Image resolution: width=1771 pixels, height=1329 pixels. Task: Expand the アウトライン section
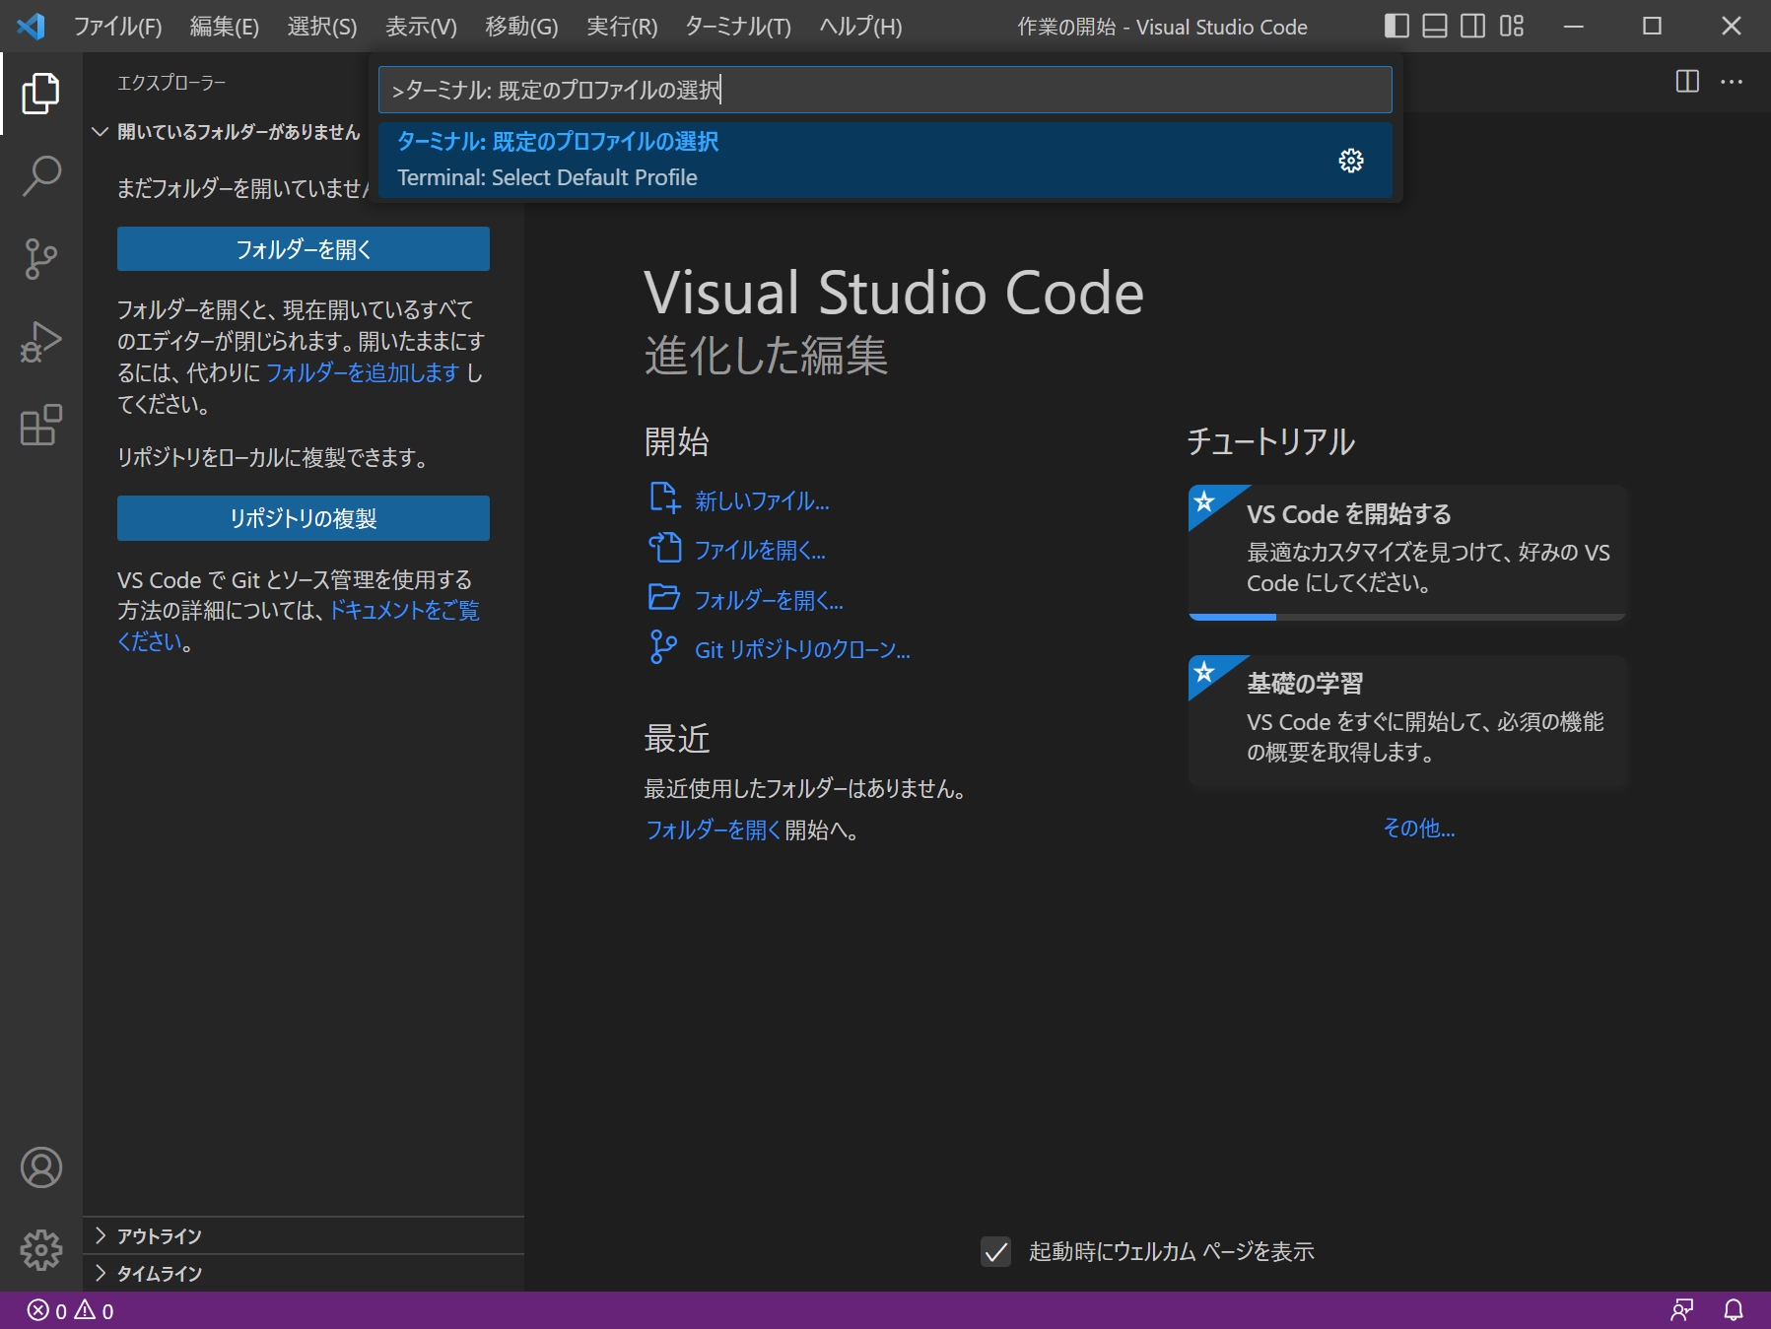pyautogui.click(x=304, y=1235)
